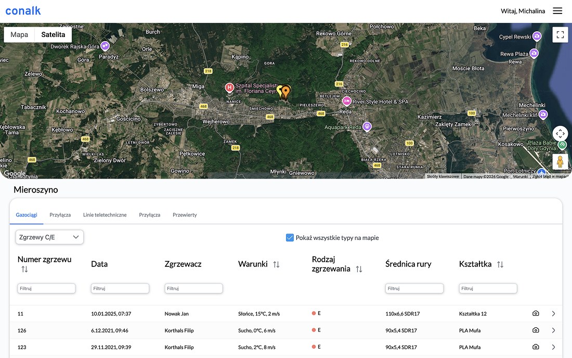
Task: Open the hamburger menu icon
Action: (x=557, y=11)
